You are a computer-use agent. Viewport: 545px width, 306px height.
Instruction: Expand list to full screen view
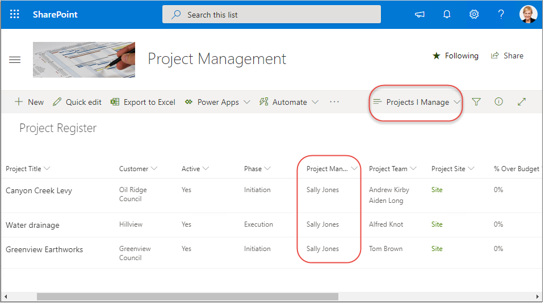[x=522, y=102]
